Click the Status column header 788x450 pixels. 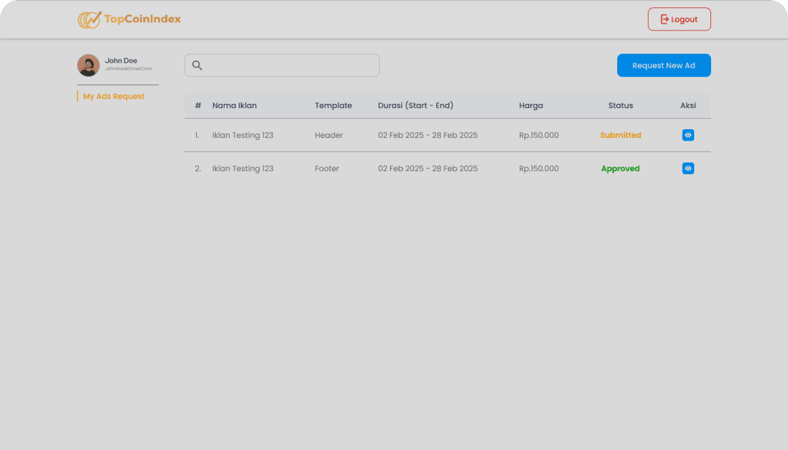pos(620,105)
